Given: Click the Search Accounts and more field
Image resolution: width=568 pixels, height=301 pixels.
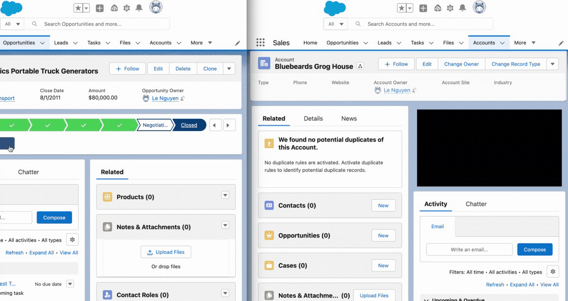Looking at the screenshot, I should tap(426, 24).
